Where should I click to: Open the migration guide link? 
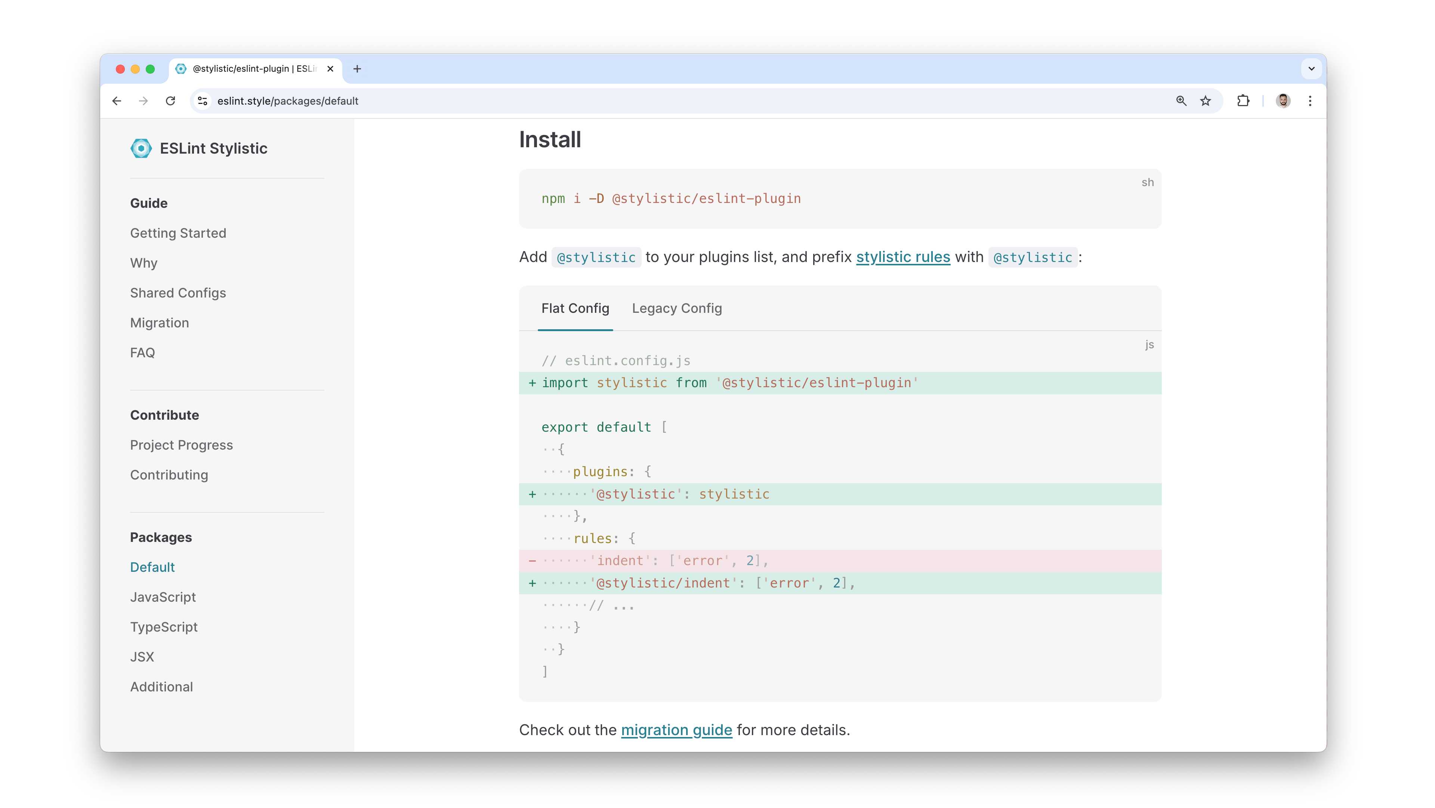(676, 730)
